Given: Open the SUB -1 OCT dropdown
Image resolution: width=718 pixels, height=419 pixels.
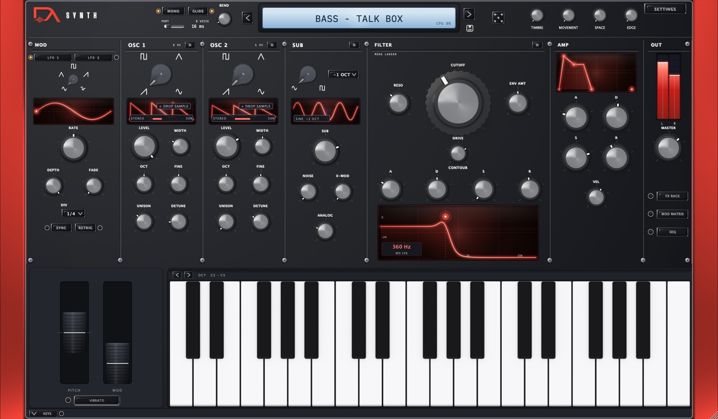Looking at the screenshot, I should 343,74.
